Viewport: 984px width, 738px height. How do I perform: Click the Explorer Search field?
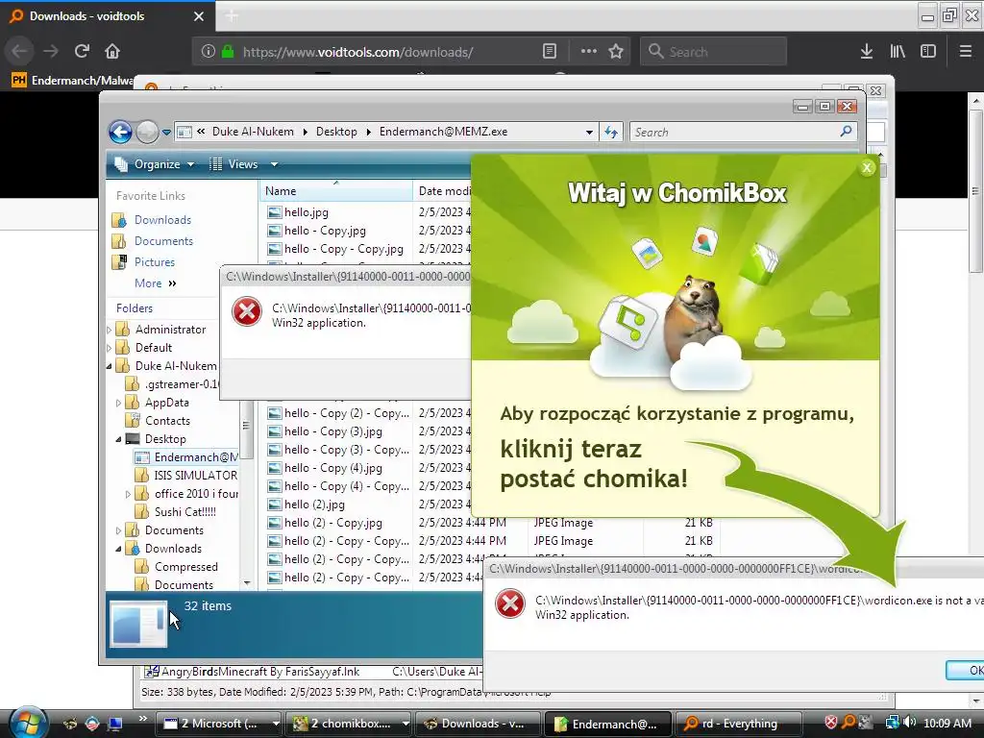[743, 132]
